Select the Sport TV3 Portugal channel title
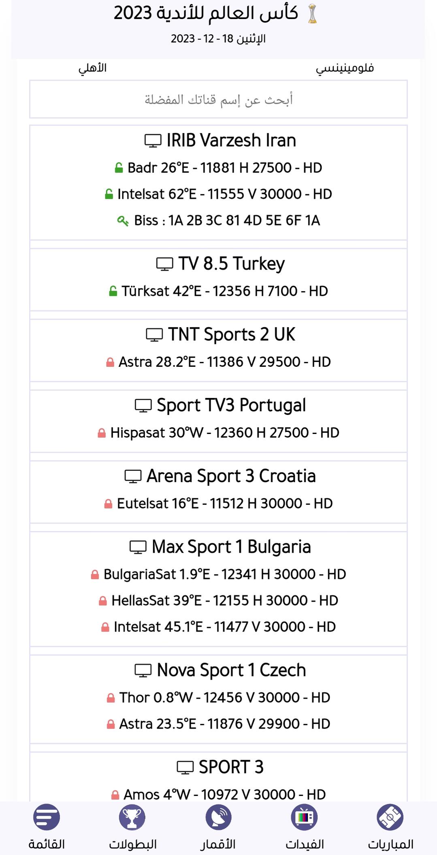The width and height of the screenshot is (437, 855). pos(231,405)
